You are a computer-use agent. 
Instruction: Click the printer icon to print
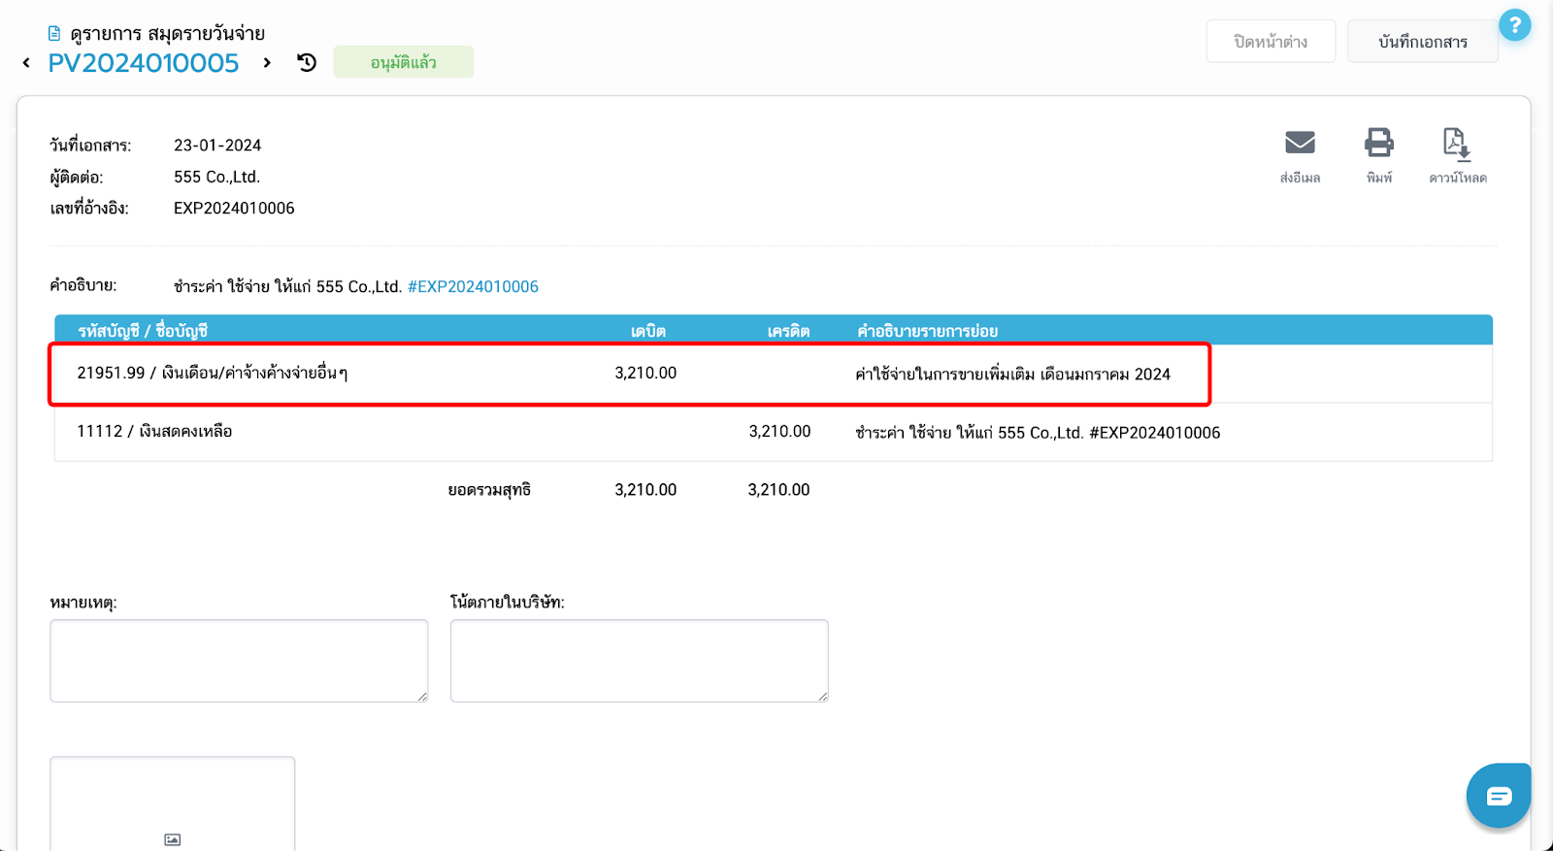tap(1378, 144)
